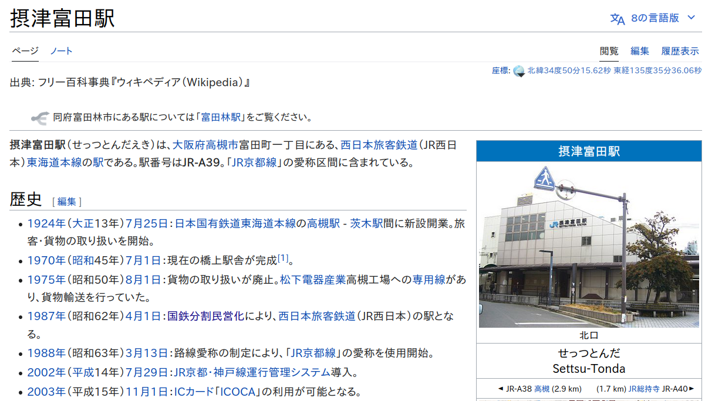Screen dimensions: 715x401
Task: Enlarge the station north exit photo
Action: [x=589, y=245]
